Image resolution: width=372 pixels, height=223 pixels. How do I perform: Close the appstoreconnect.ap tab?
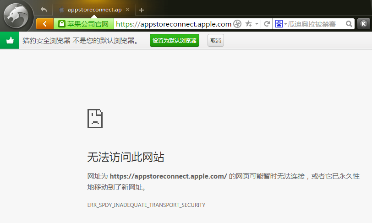(x=128, y=10)
